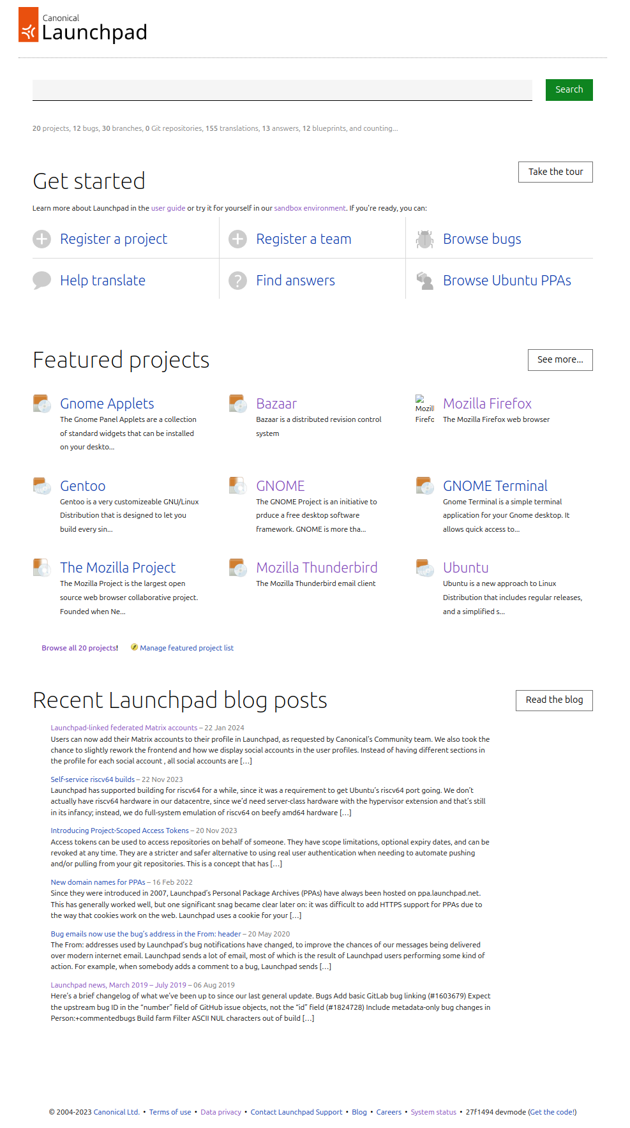Open the Gentoo project link
This screenshot has height=1128, width=630.
click(x=83, y=486)
